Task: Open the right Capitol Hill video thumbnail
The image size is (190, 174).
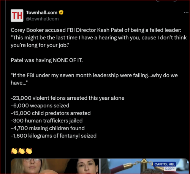Action: pos(144,166)
